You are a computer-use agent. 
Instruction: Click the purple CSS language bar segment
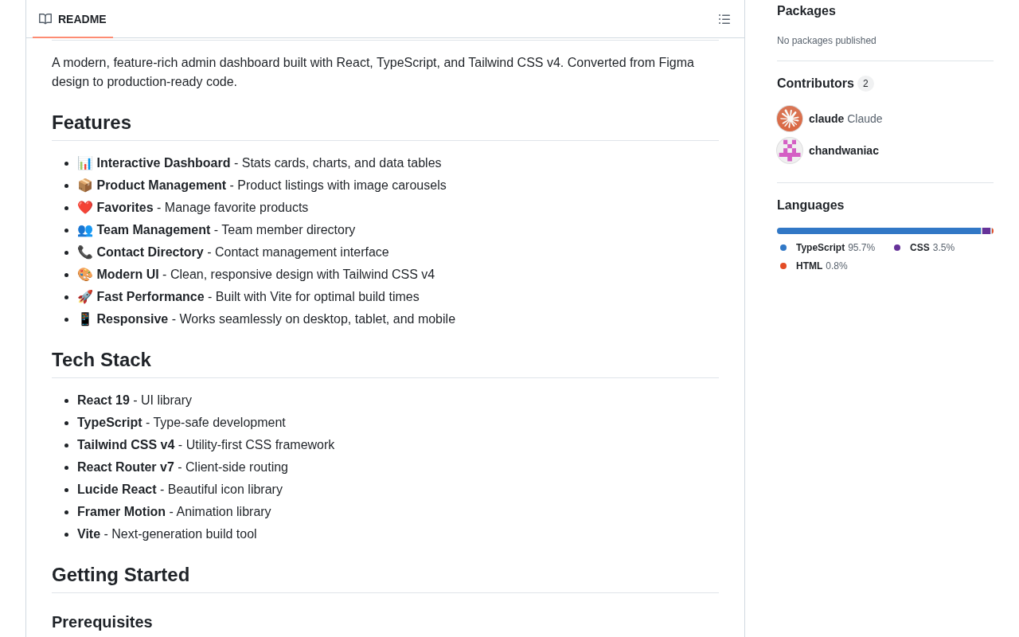point(986,231)
